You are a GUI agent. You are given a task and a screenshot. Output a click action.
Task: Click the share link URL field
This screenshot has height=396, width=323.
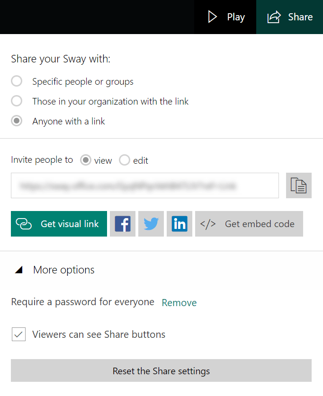click(144, 185)
